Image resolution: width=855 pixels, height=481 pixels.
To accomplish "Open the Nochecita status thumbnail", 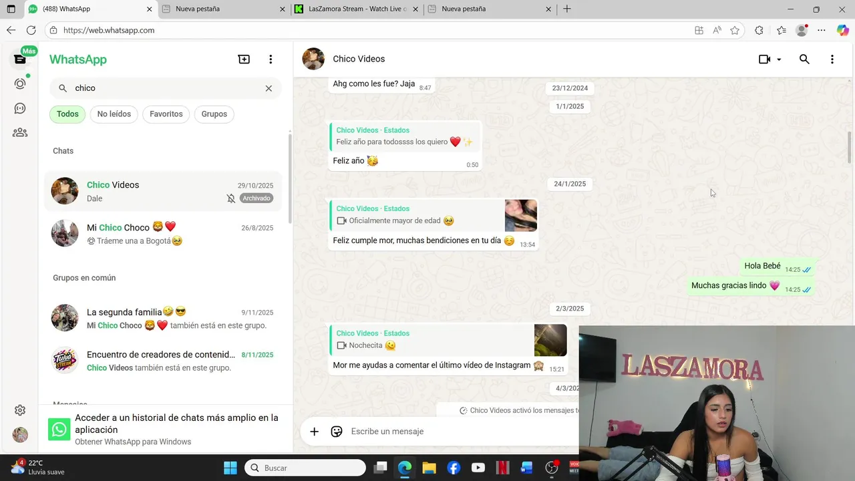I will coord(550,340).
